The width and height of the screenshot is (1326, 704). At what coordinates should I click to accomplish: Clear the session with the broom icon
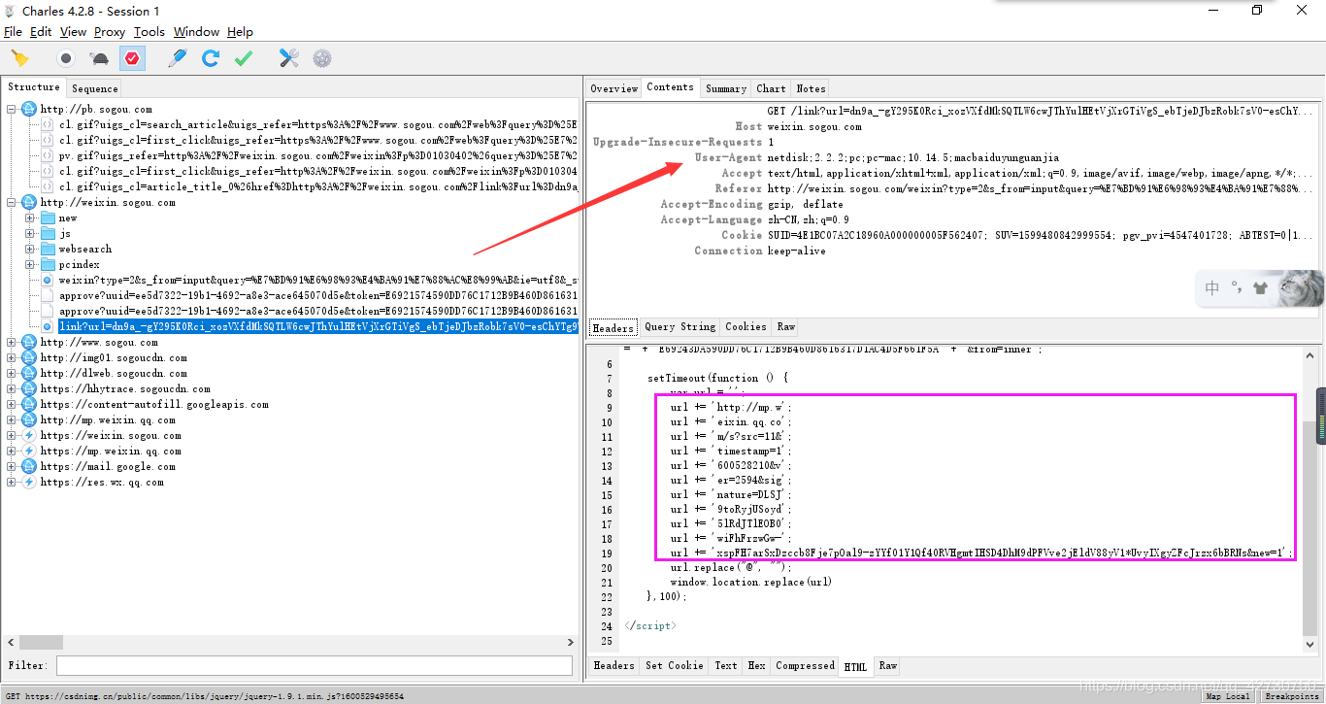[x=19, y=58]
